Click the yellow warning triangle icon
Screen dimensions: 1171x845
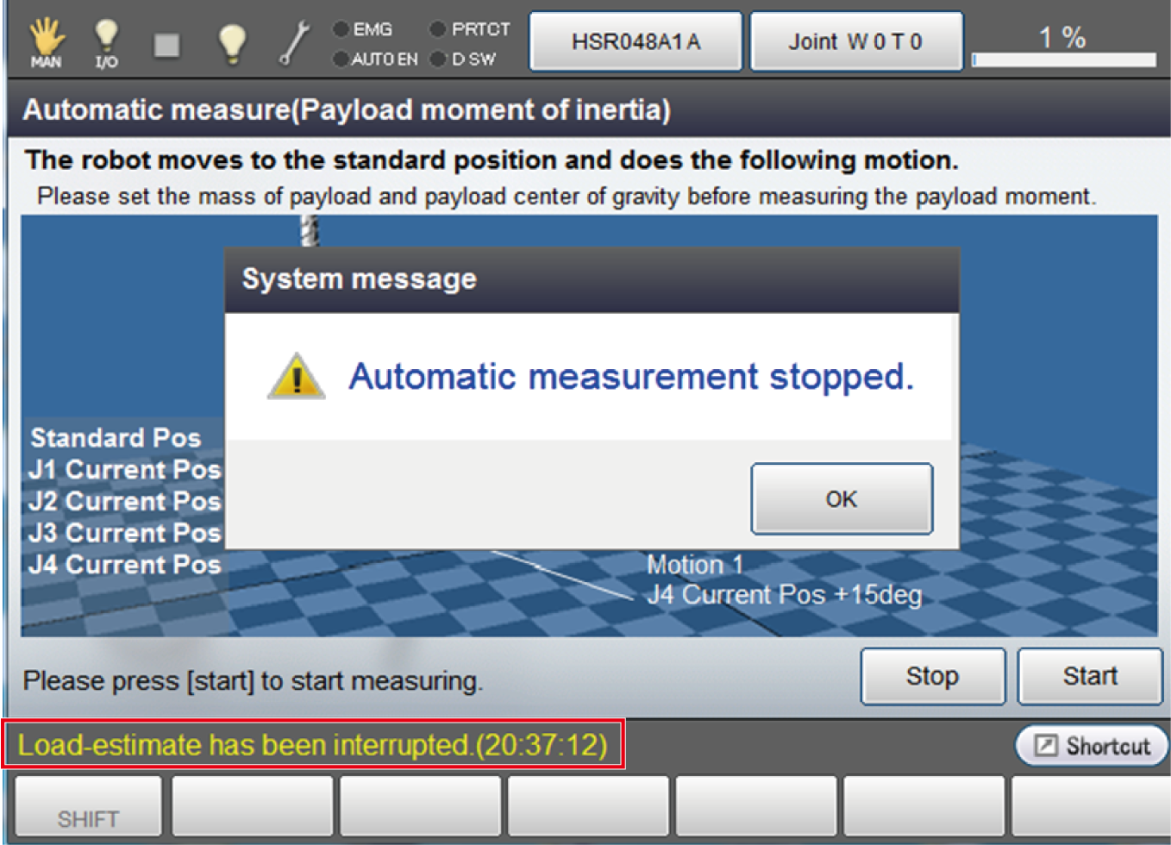[x=296, y=377]
